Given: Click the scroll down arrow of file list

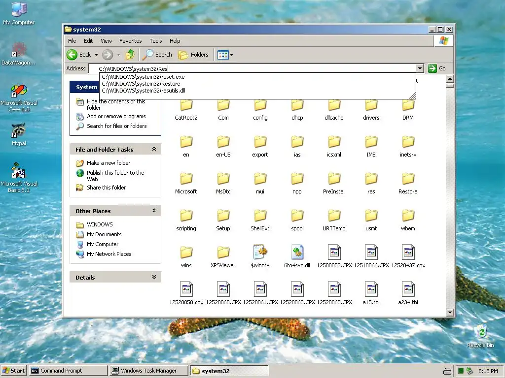Looking at the screenshot, I should (x=450, y=312).
